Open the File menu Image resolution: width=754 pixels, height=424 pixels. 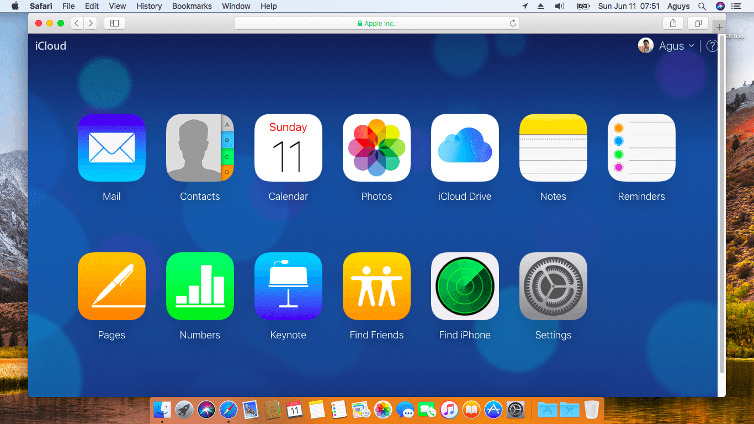pyautogui.click(x=68, y=6)
